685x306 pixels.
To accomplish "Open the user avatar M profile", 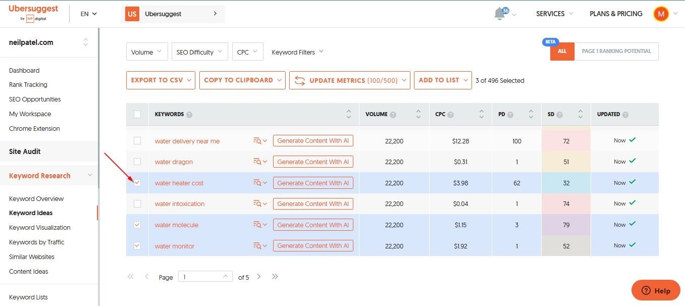I will coord(661,14).
